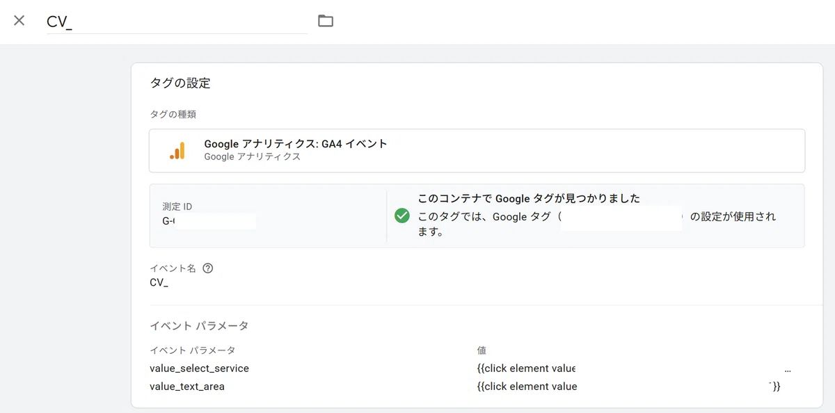Click the green checkmark Google tag found icon

coord(401,216)
